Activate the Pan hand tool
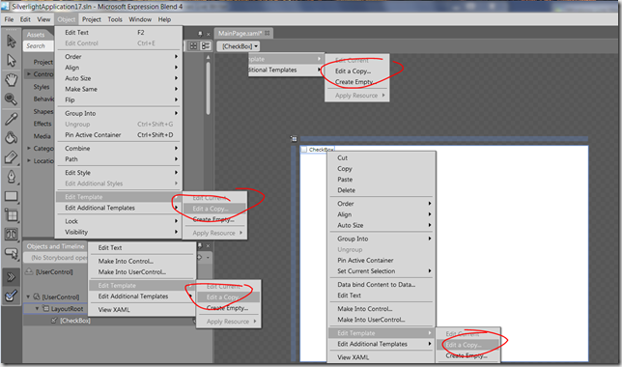This screenshot has width=622, height=367. 12,79
